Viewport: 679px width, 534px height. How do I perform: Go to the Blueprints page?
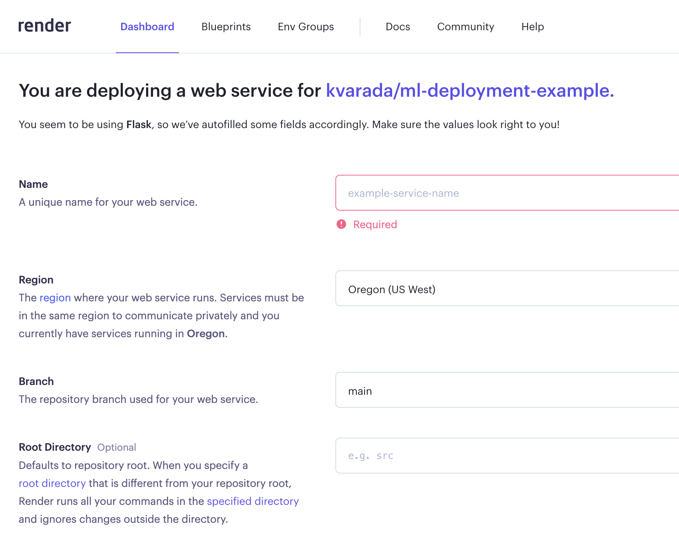point(226,27)
